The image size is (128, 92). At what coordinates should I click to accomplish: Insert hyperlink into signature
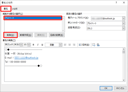click(x=98, y=45)
